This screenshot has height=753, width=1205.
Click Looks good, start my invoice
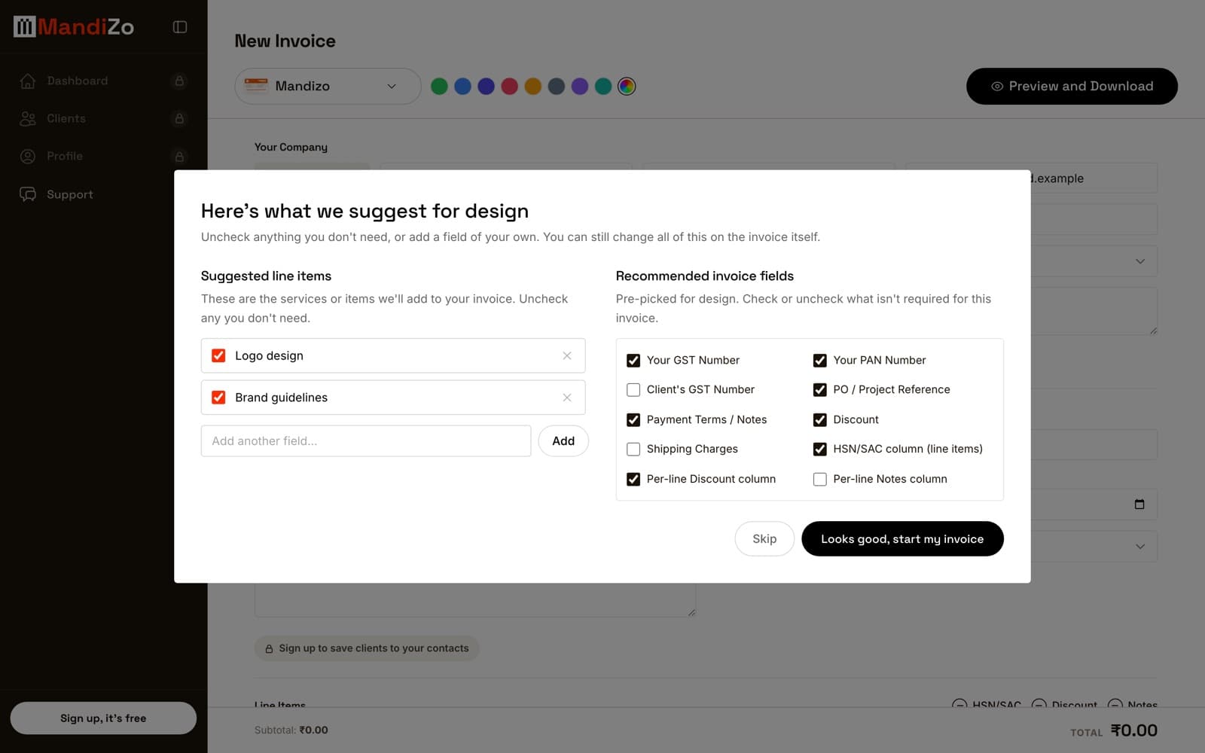coord(902,539)
